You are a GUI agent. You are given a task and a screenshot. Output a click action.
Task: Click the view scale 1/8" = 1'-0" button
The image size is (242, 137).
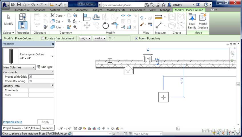click(65, 128)
